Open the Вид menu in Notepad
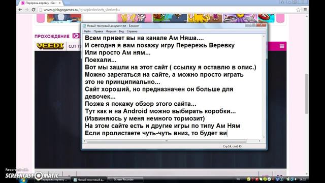The width and height of the screenshot is (325, 183). point(121,32)
